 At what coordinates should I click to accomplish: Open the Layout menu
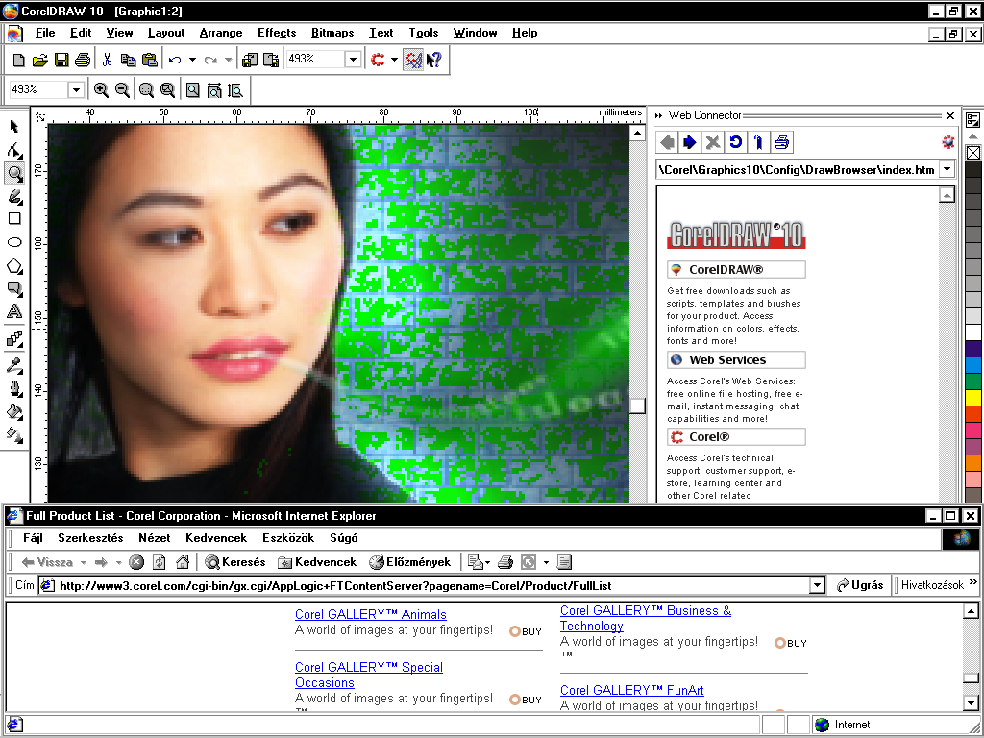click(166, 33)
